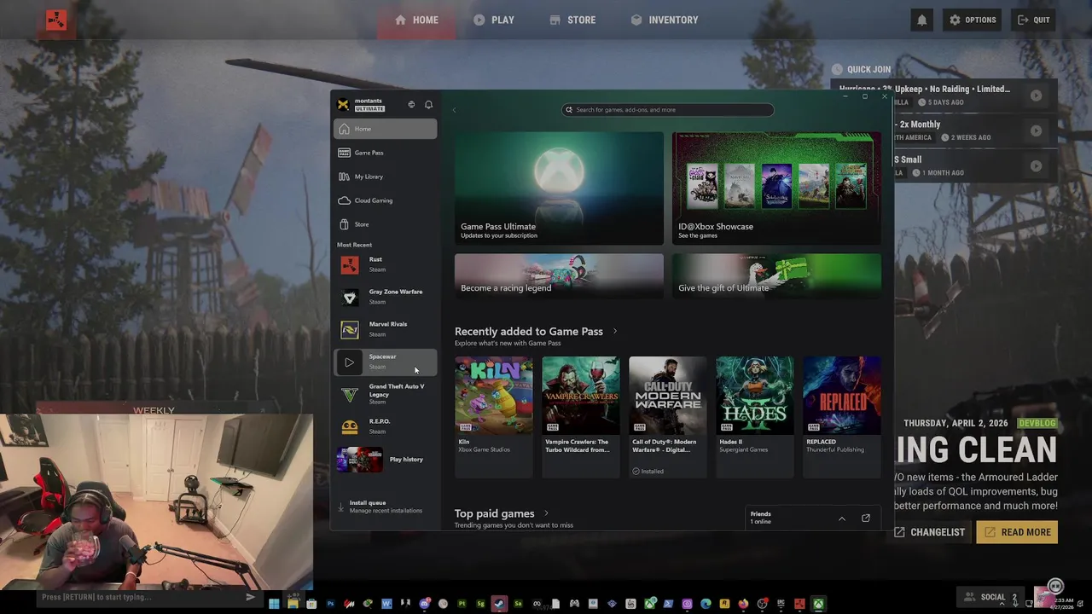Open the ID@Xbox Showcase banner
Viewport: 1092px width, 614px height.
tap(776, 188)
